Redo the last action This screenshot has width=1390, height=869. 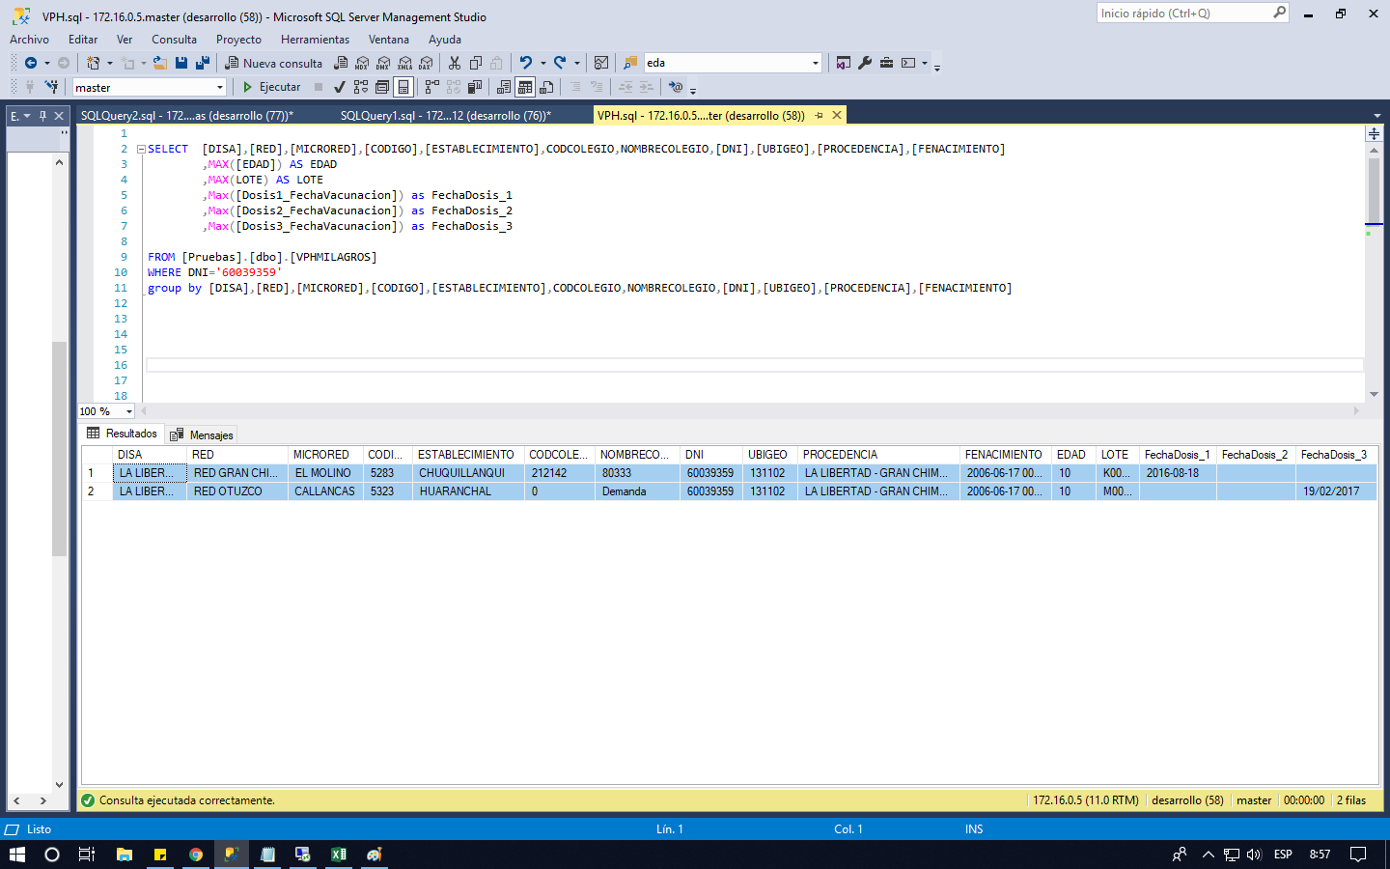coord(560,63)
